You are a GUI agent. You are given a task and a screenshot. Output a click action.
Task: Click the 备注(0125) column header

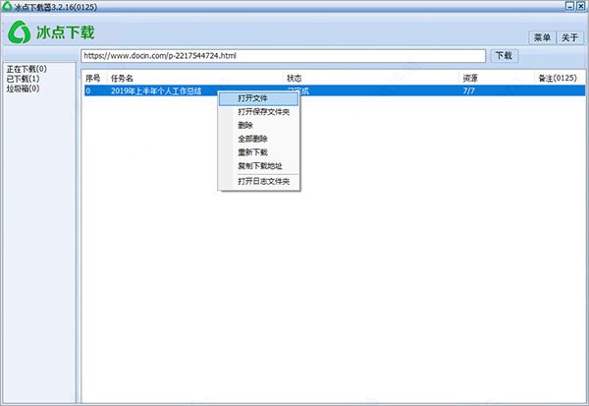pos(558,79)
